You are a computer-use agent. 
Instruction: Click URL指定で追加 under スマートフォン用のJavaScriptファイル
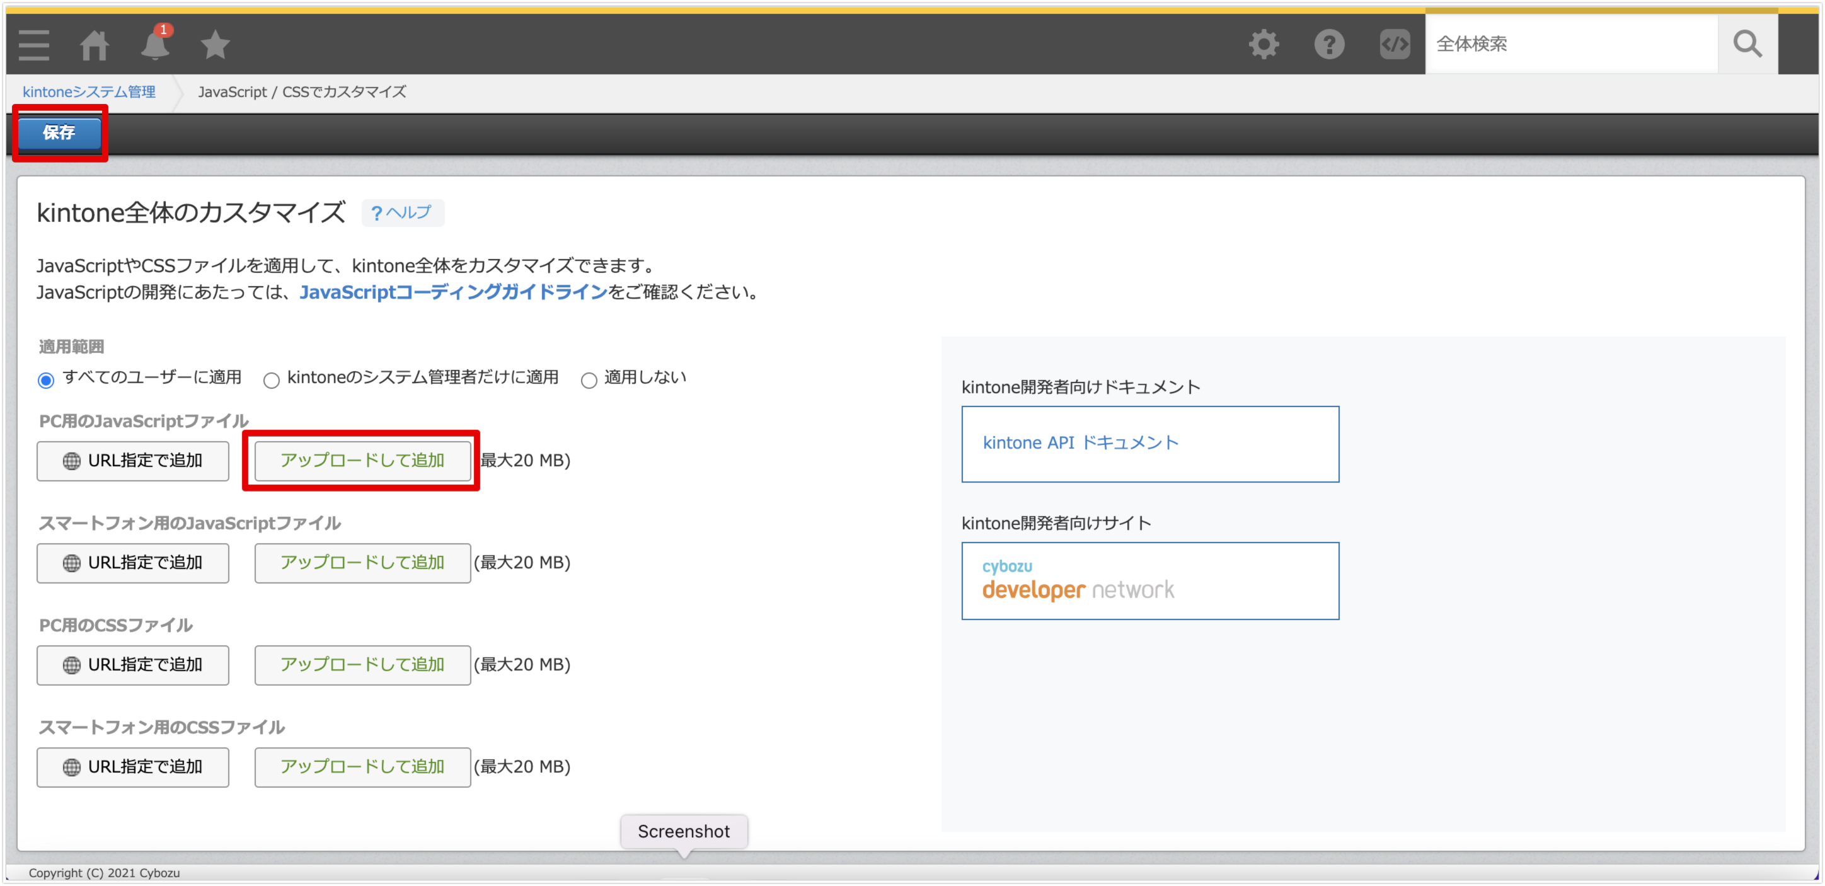pos(133,563)
